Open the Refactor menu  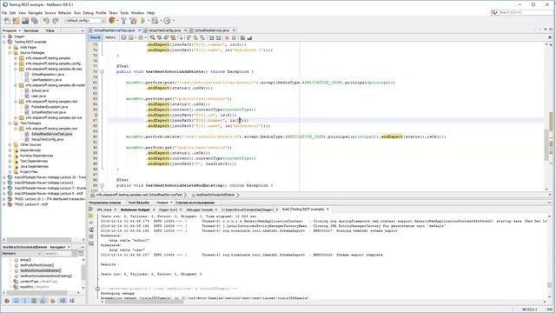[65, 13]
